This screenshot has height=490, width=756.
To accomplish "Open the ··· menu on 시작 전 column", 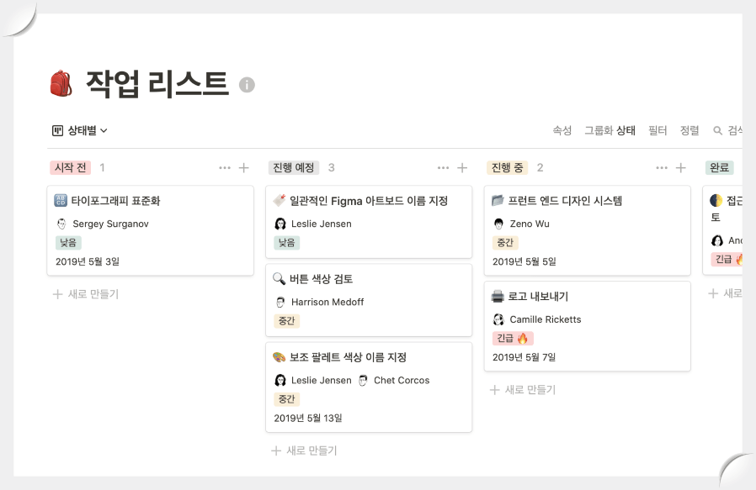I will click(x=224, y=167).
